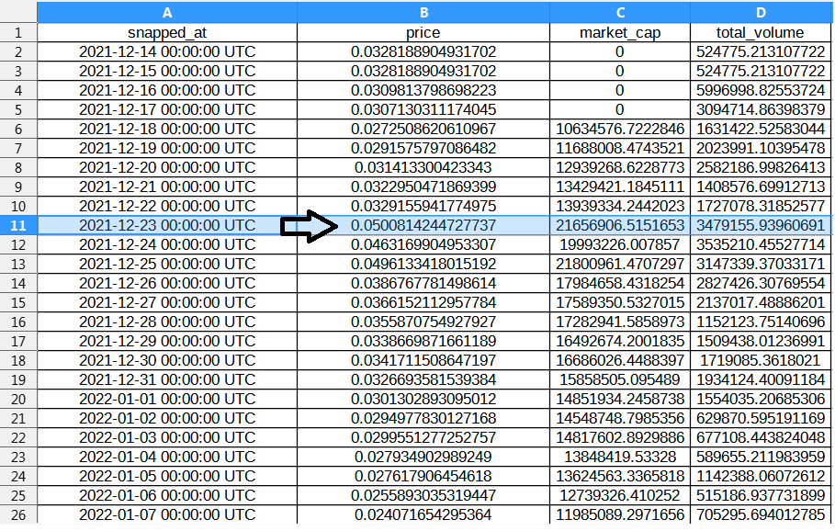Click price value 0.0301302893095012
The height and width of the screenshot is (531, 835).
coord(423,399)
